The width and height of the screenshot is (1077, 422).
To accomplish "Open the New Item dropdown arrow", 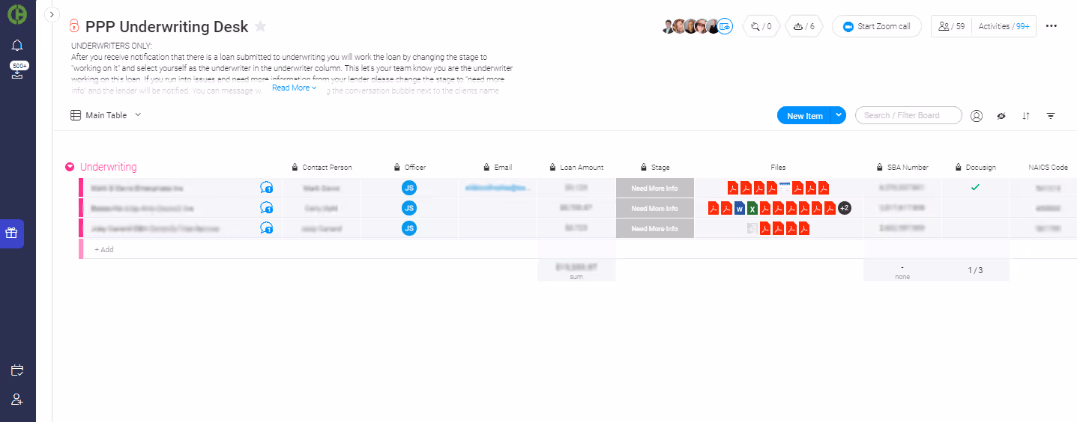I will [839, 115].
